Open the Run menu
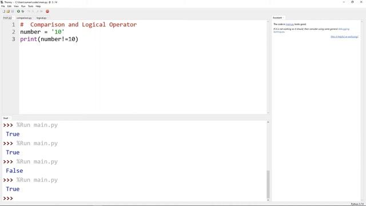 tap(23, 6)
